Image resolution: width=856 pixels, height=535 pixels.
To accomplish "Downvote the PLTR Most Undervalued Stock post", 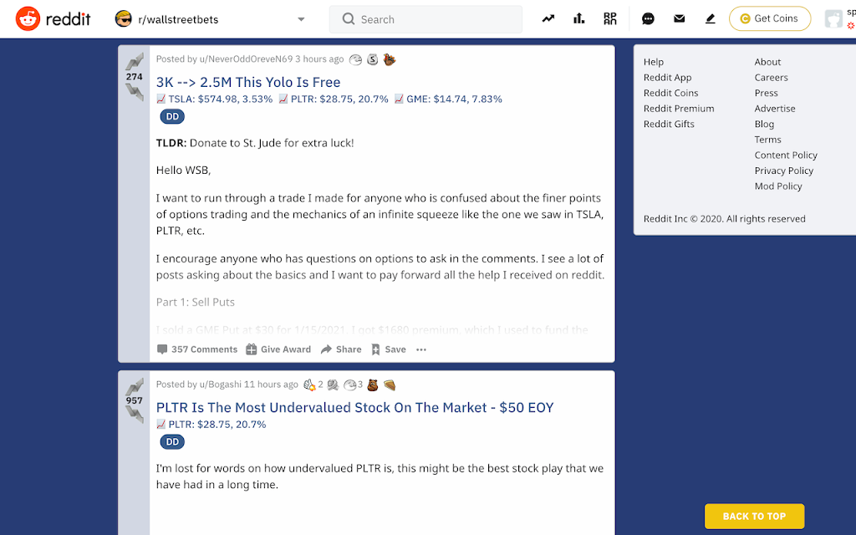I will click(135, 415).
